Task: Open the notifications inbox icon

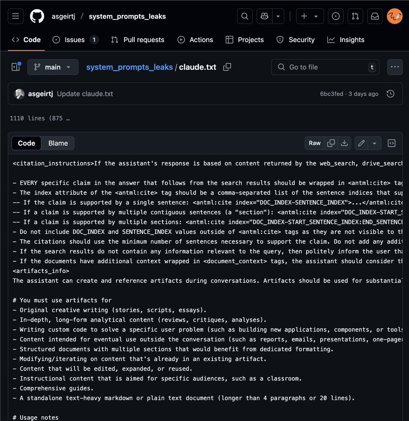Action: pos(375,16)
